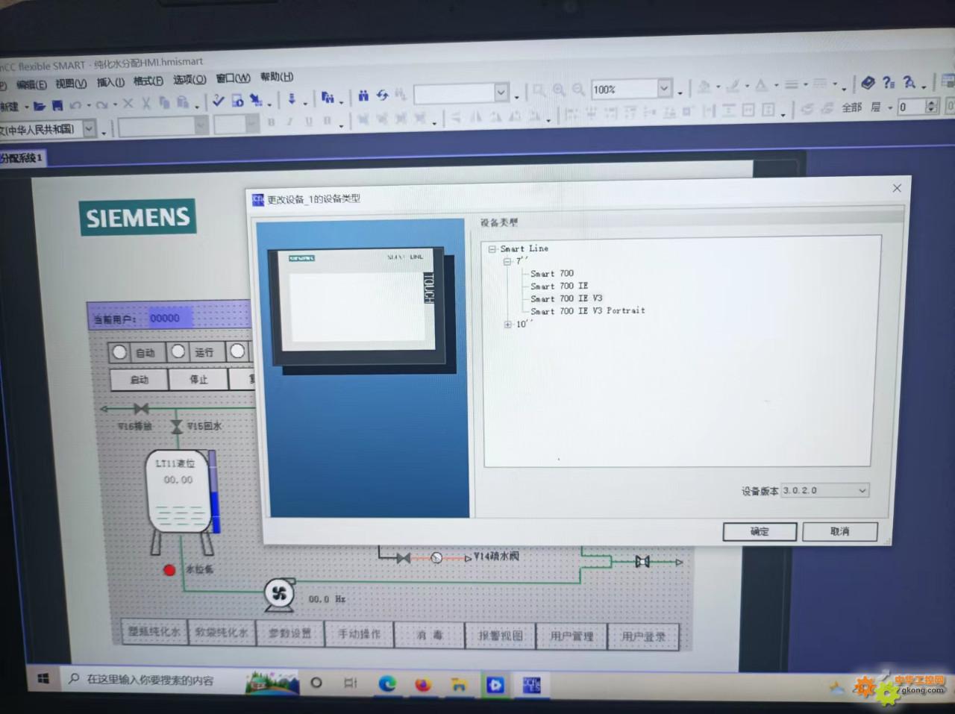
Task: Collapse the Smart Line tree node
Action: click(x=492, y=249)
